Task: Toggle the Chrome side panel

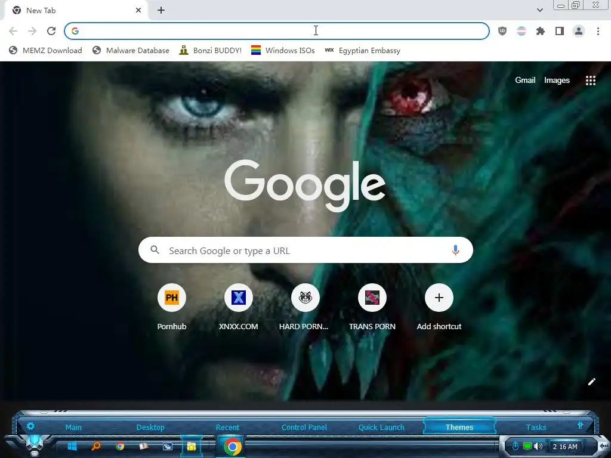Action: tap(560, 31)
